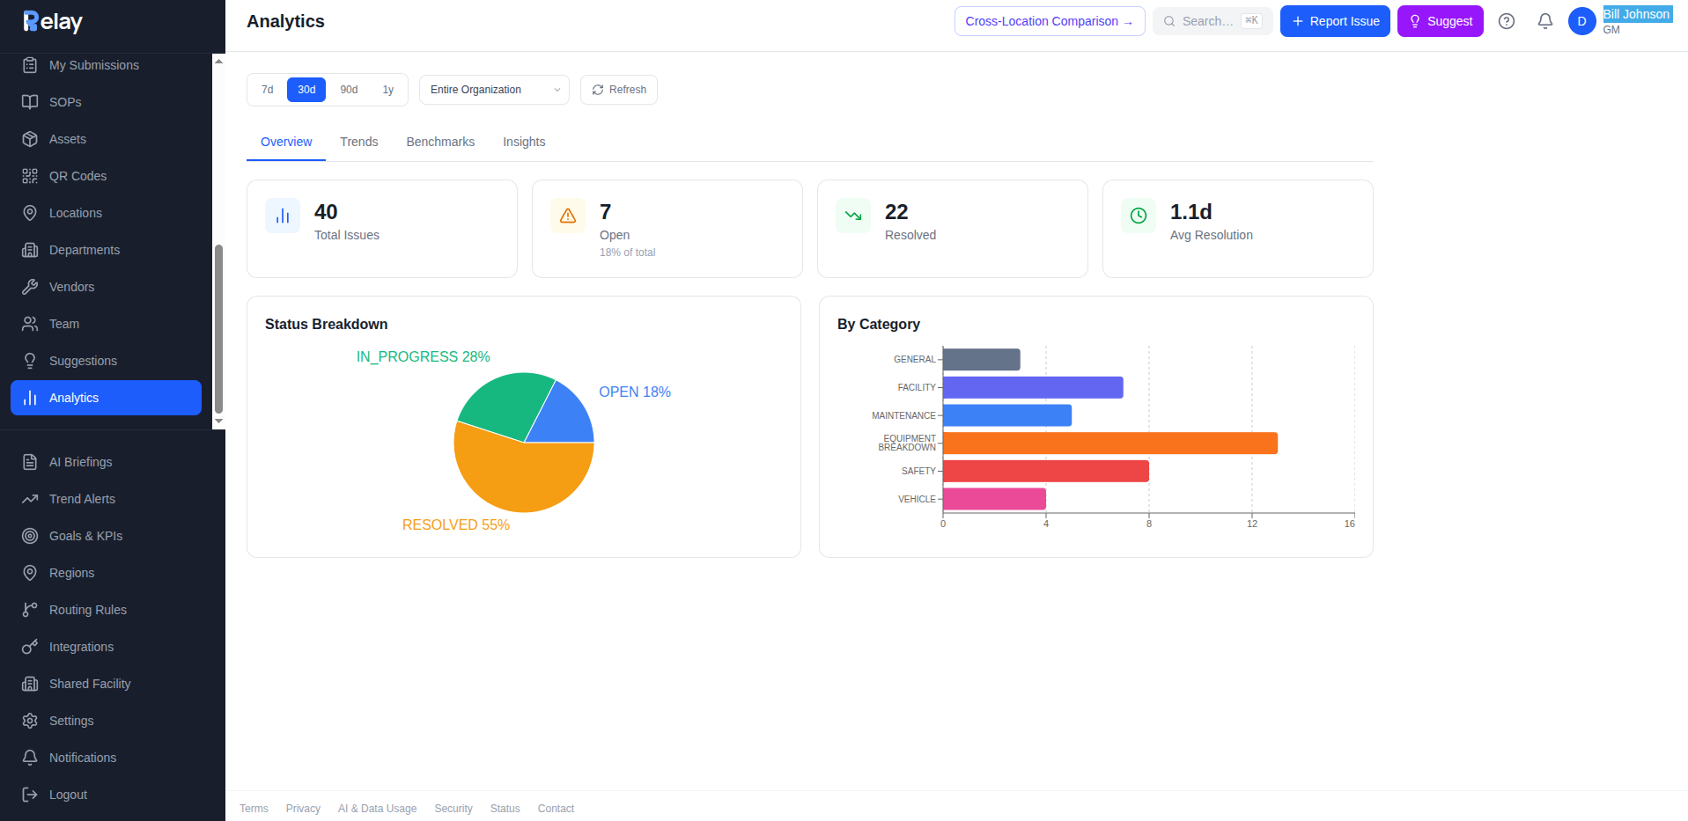Click the Suggestions lightbulb icon in sidebar
Viewport: 1688px width, 821px height.
[30, 361]
